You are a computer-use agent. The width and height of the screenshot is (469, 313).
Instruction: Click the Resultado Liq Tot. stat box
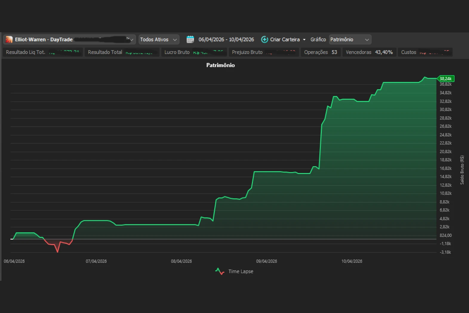point(43,52)
